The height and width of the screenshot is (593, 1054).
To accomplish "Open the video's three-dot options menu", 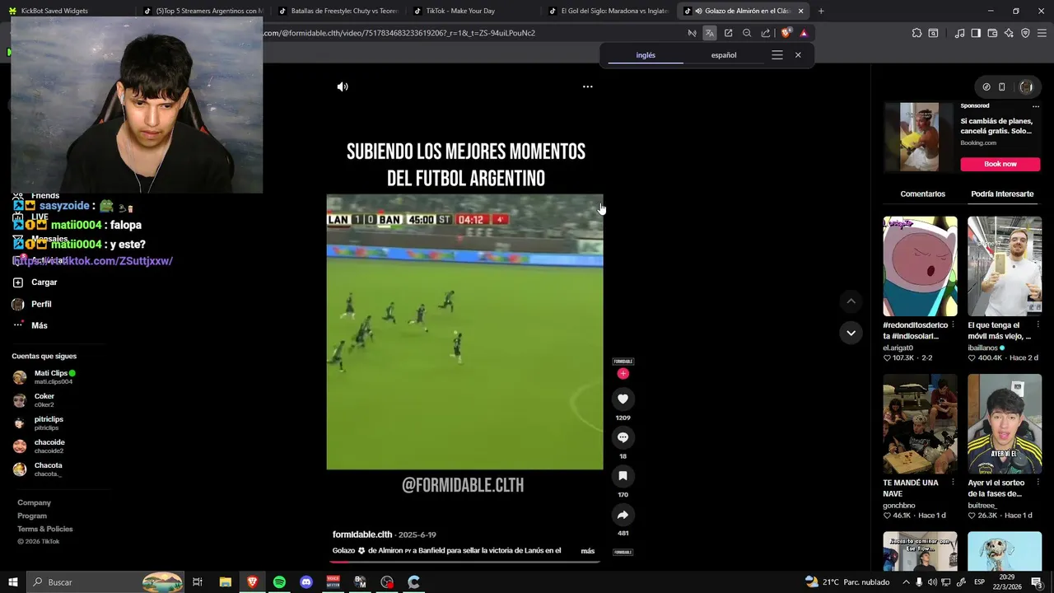I will click(x=588, y=86).
